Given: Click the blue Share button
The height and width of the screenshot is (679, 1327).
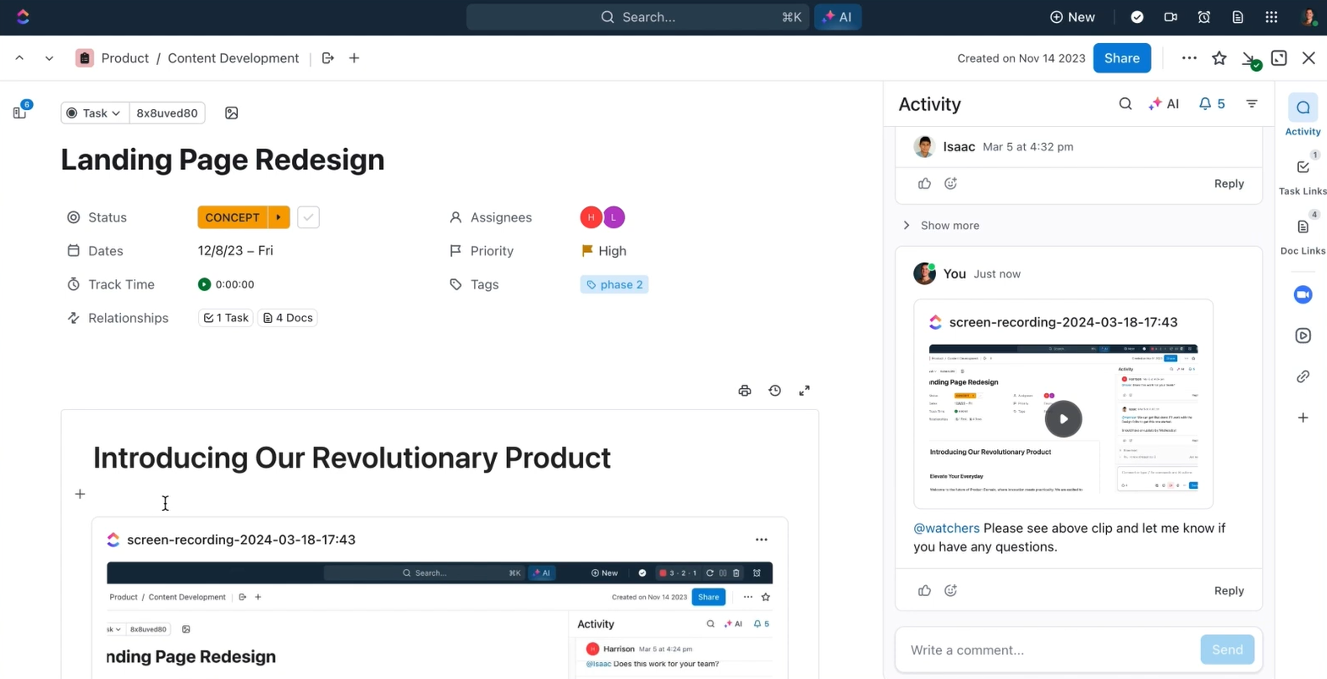Looking at the screenshot, I should [1121, 58].
